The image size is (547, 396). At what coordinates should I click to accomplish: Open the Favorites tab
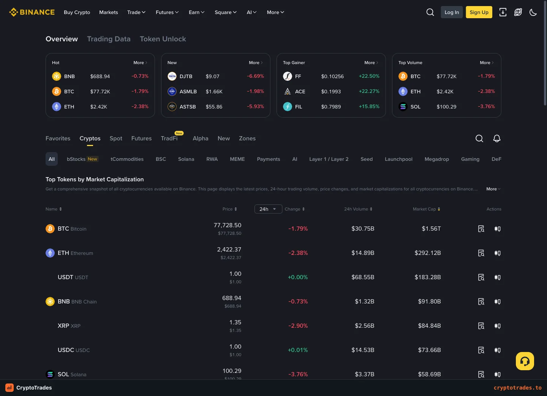pos(58,138)
